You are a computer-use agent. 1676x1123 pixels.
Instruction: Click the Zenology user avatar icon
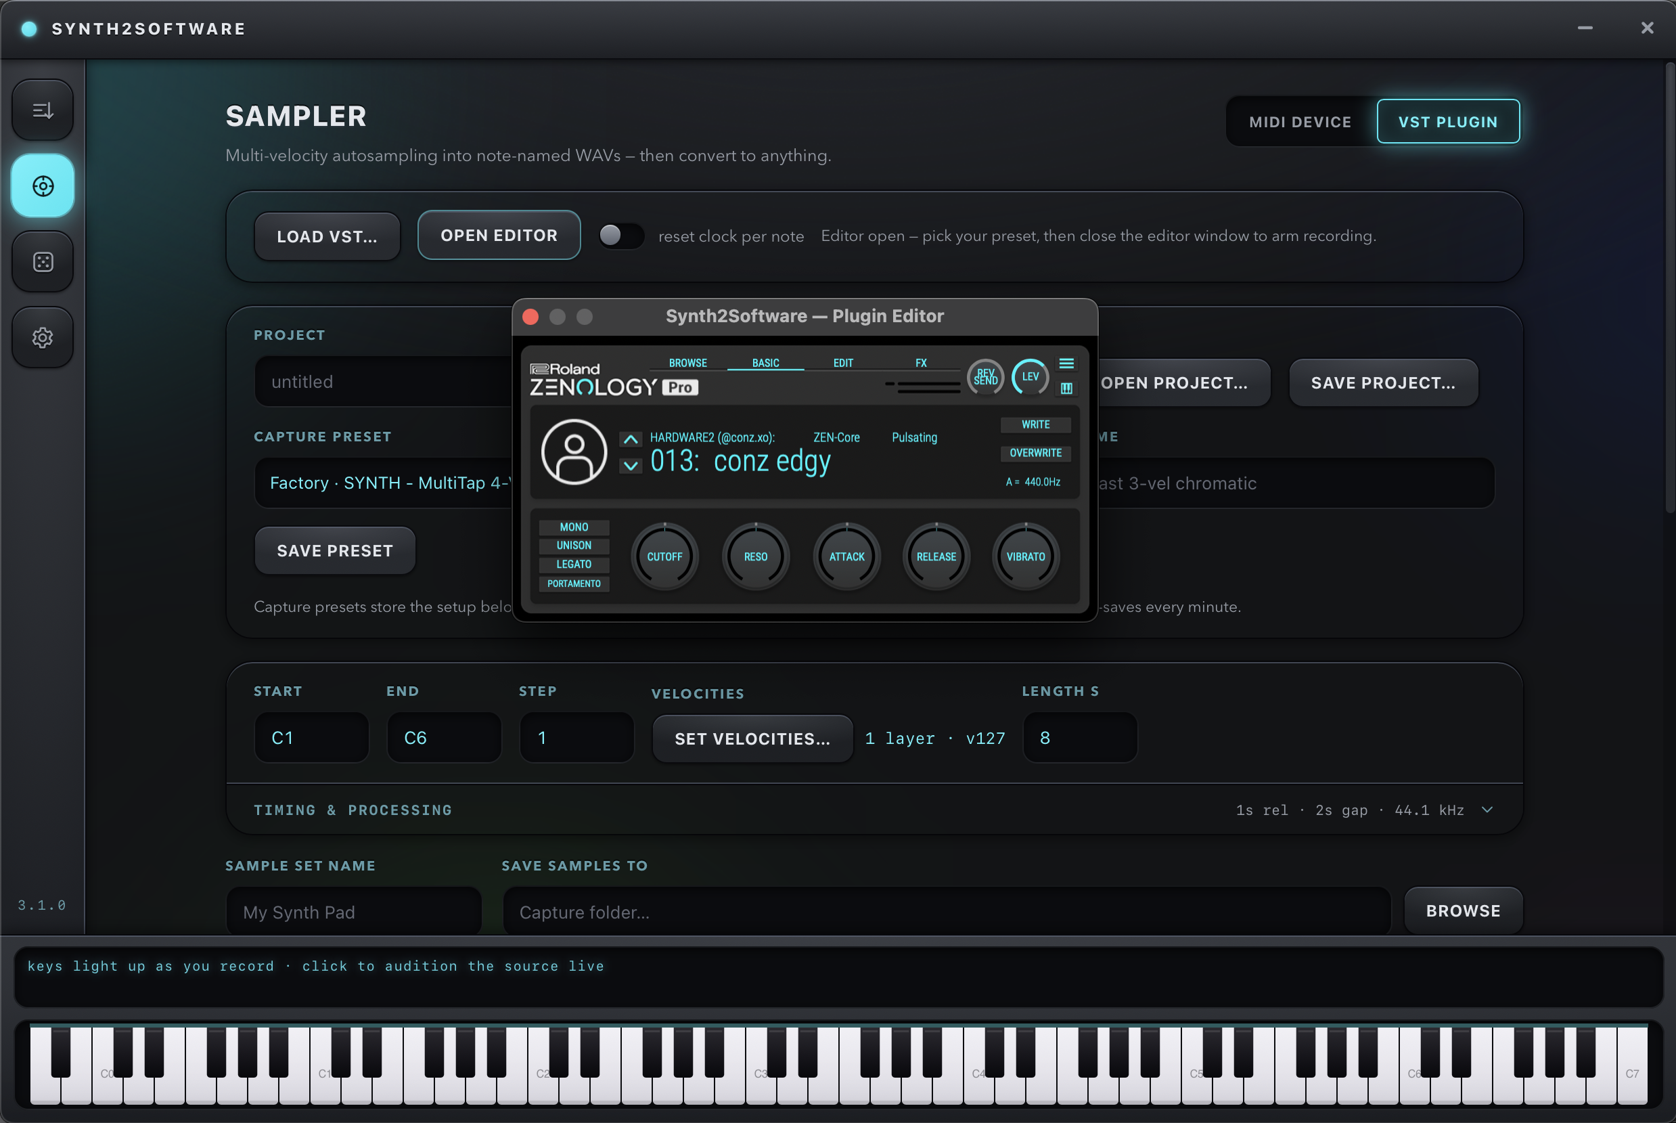click(574, 452)
